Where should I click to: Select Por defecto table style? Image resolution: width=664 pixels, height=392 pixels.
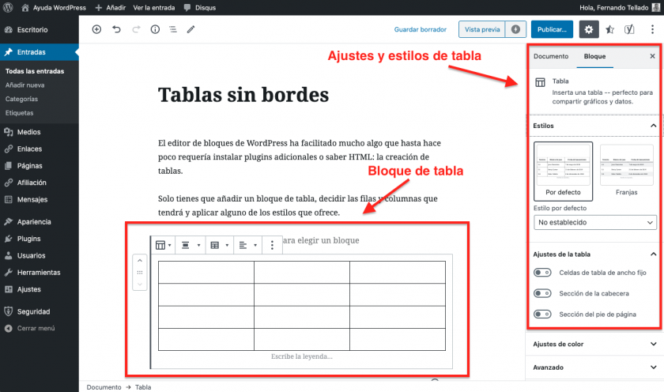(x=563, y=171)
